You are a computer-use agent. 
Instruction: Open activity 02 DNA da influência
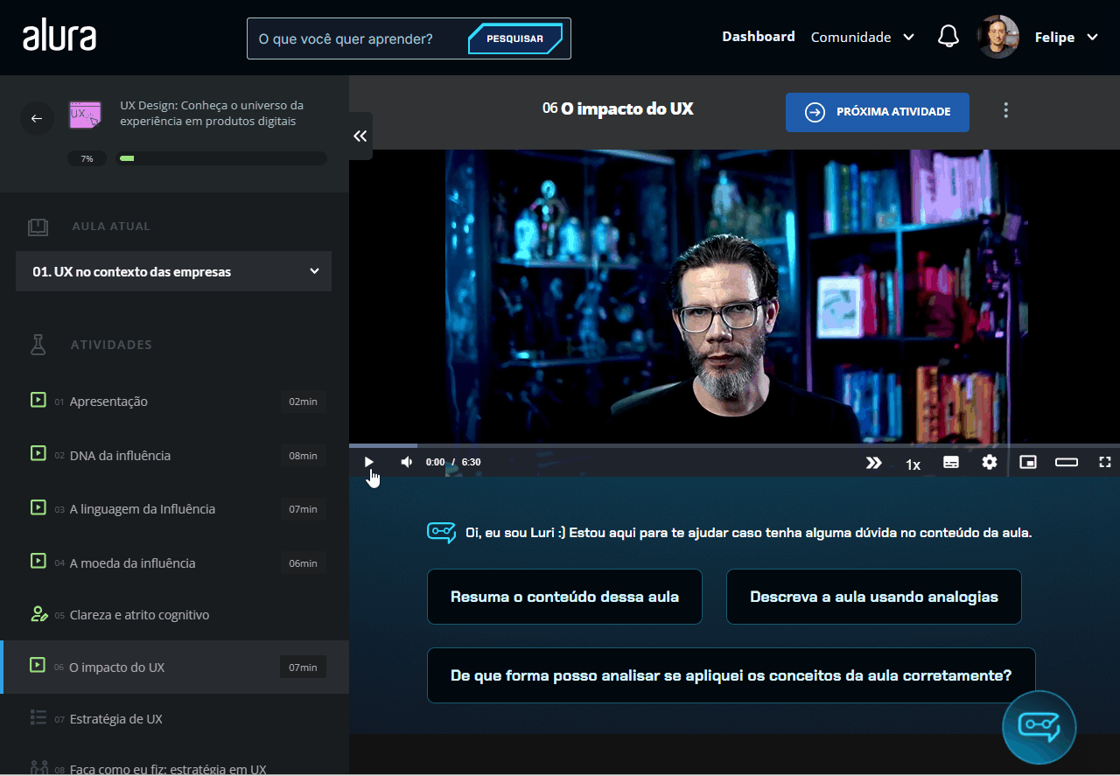click(x=118, y=455)
